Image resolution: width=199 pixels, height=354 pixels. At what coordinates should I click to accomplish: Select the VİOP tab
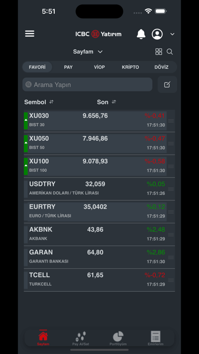(x=99, y=67)
